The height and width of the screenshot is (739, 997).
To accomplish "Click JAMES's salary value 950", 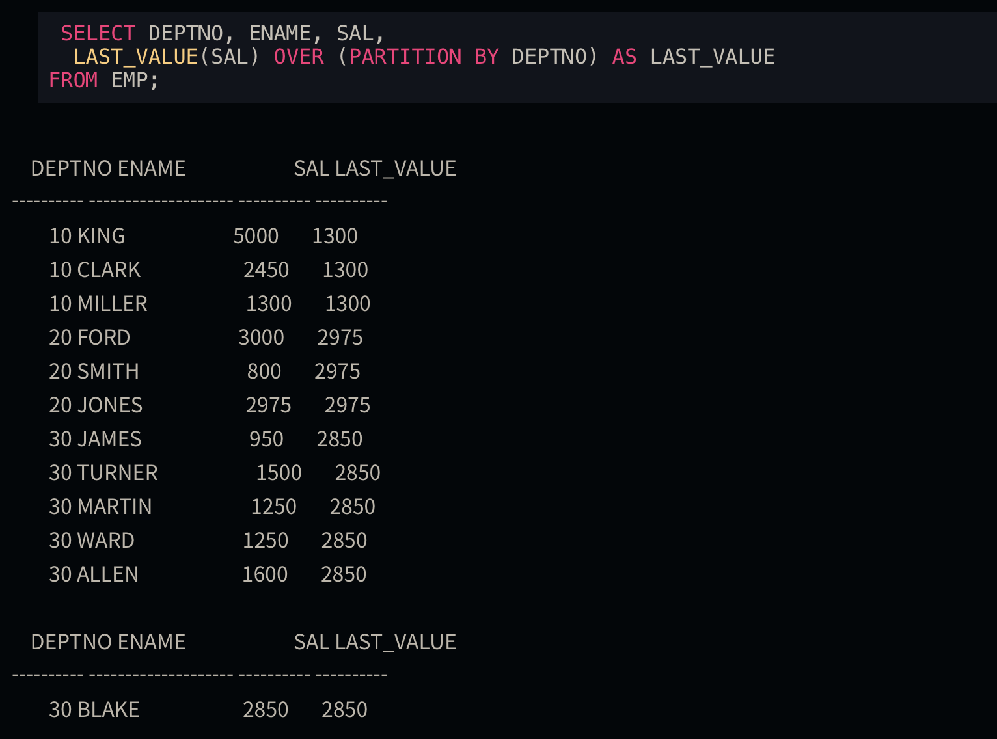I will coord(266,438).
